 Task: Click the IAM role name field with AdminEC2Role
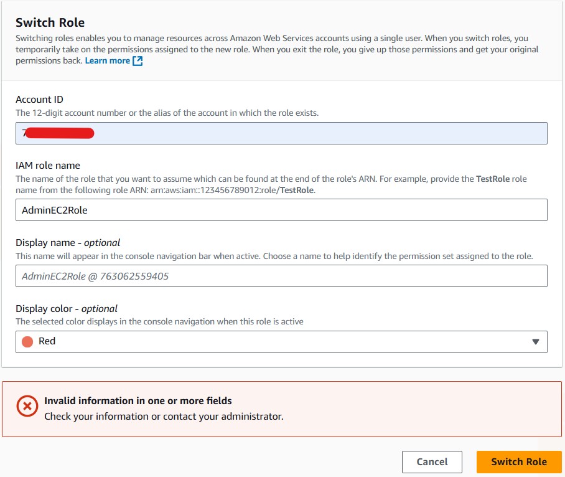tap(281, 210)
